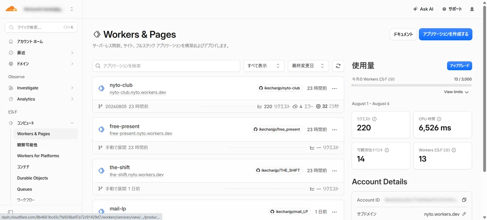The image size is (487, 220).
Task: Click the-shift.nyto.workers.dev URL
Action: click(x=137, y=175)
